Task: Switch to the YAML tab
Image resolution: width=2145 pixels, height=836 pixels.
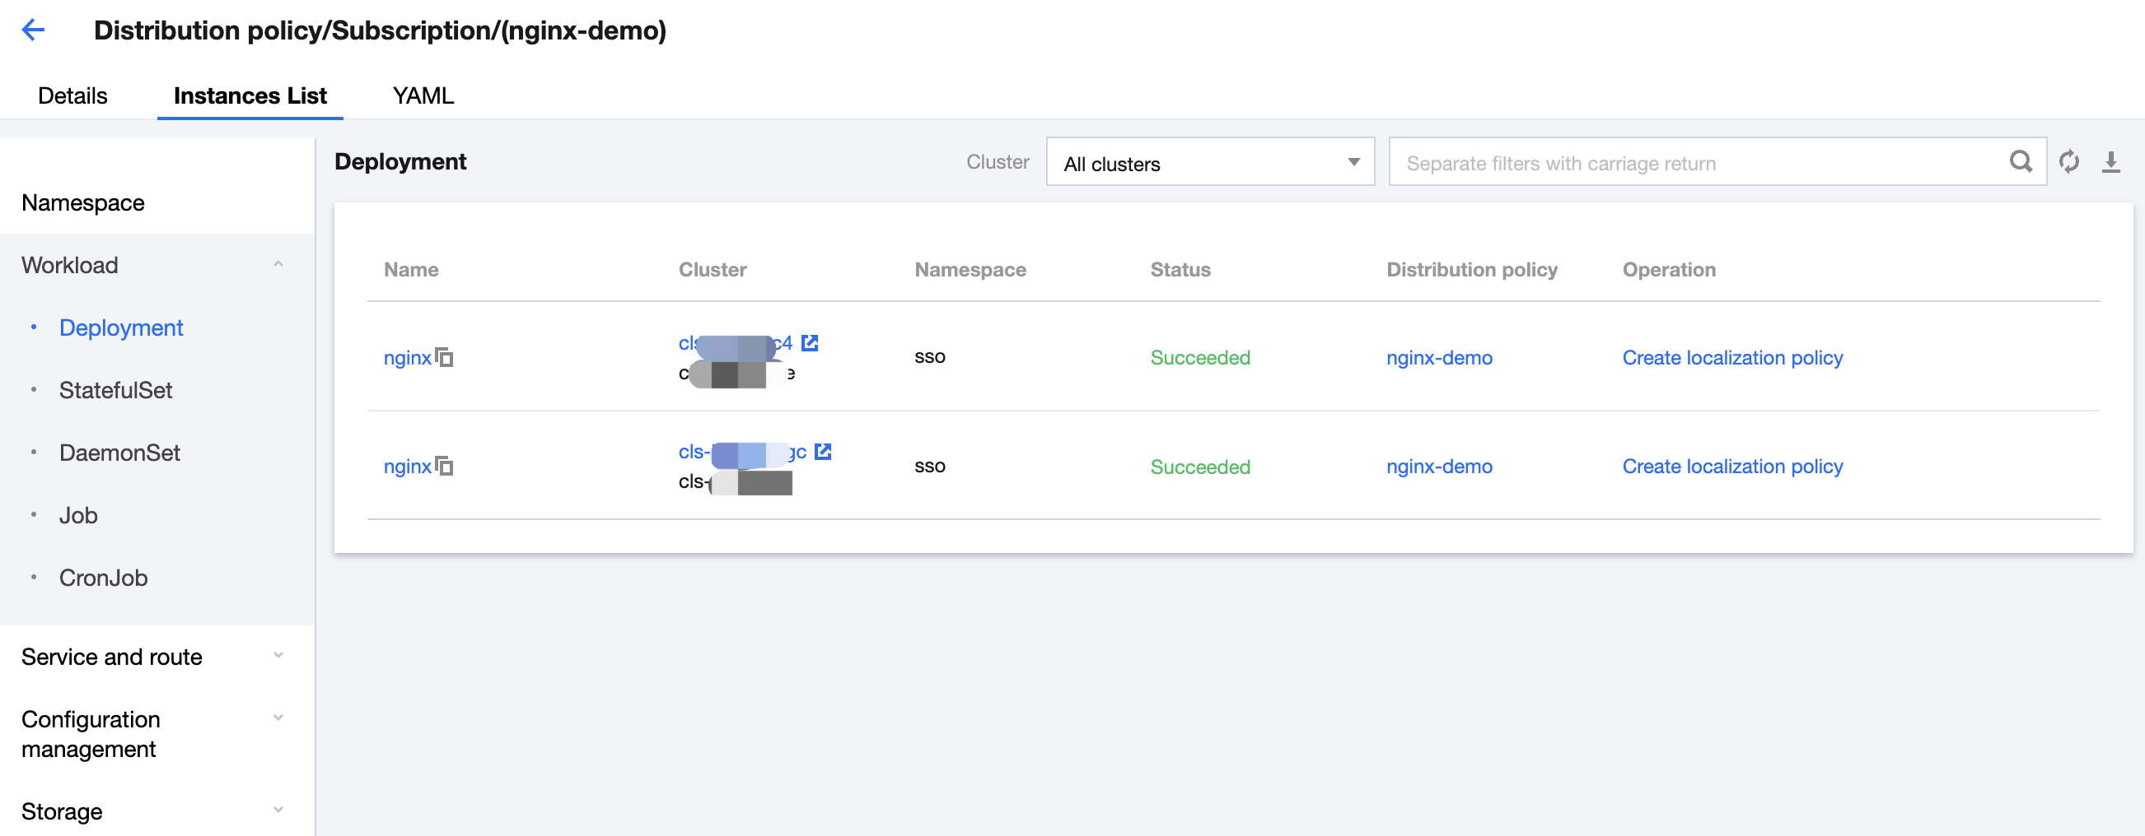Action: click(423, 96)
